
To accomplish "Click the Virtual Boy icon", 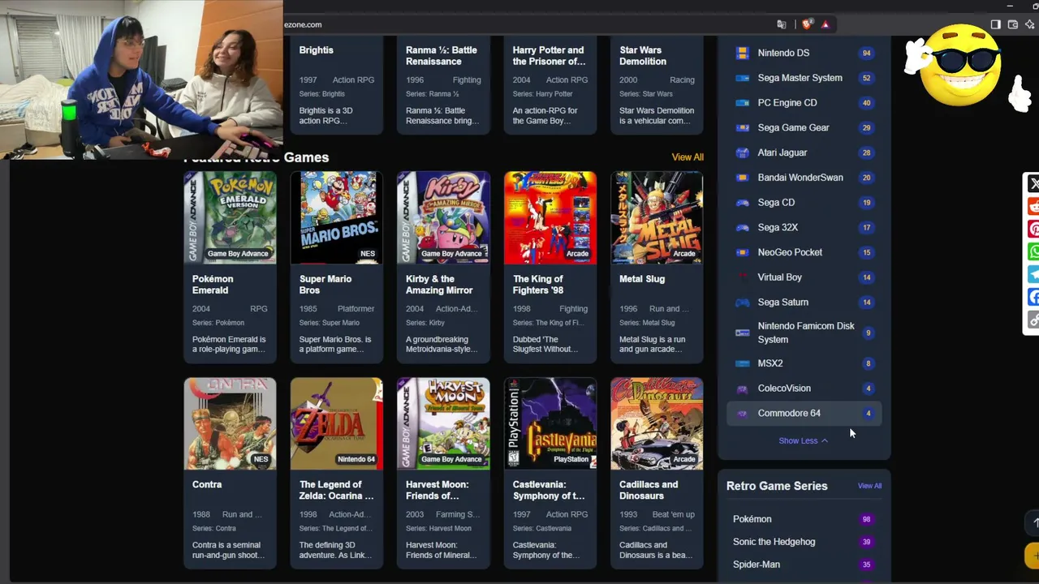I will (x=742, y=277).
